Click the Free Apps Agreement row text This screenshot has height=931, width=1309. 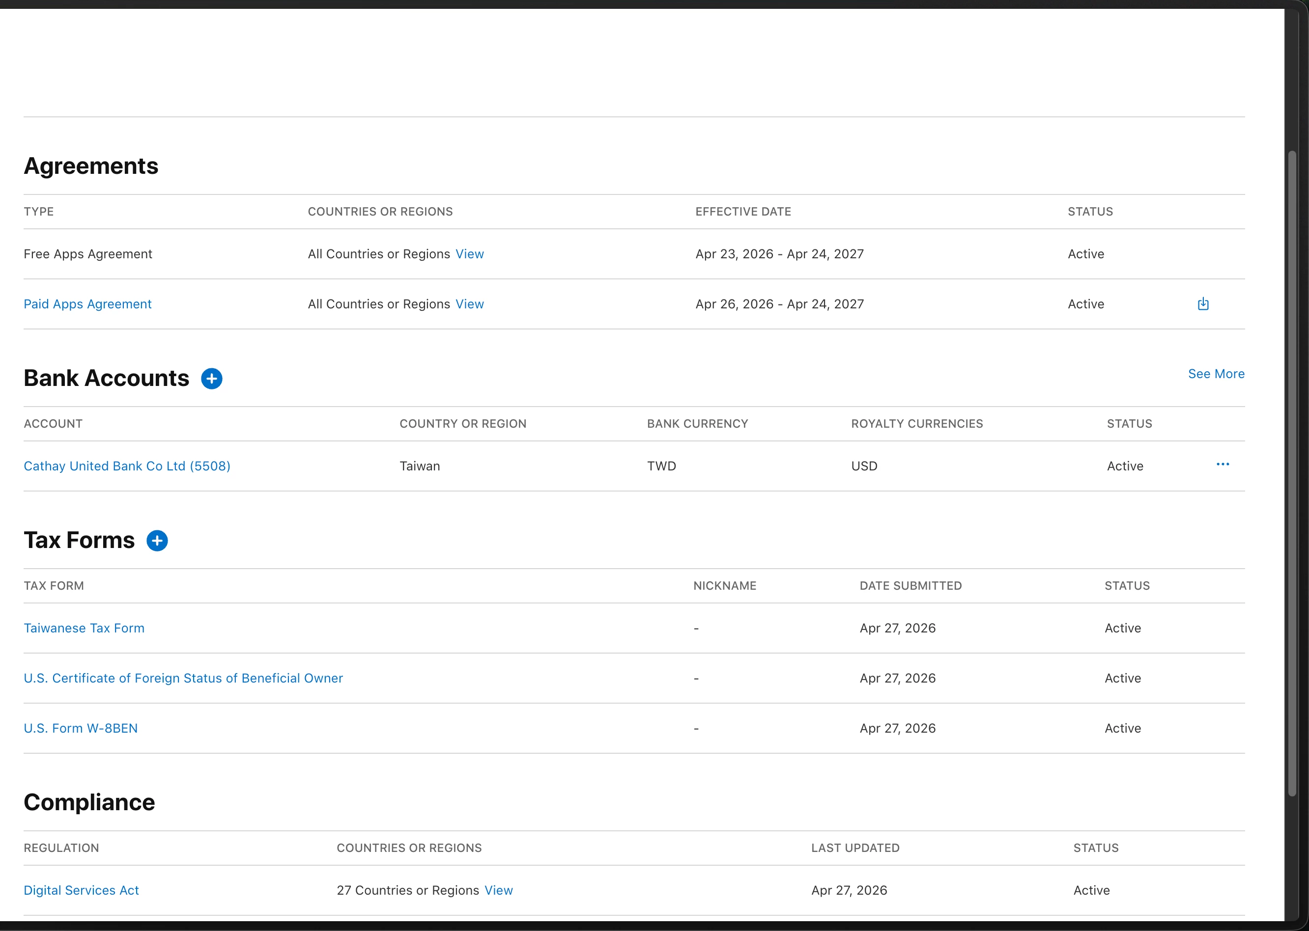[x=88, y=254]
